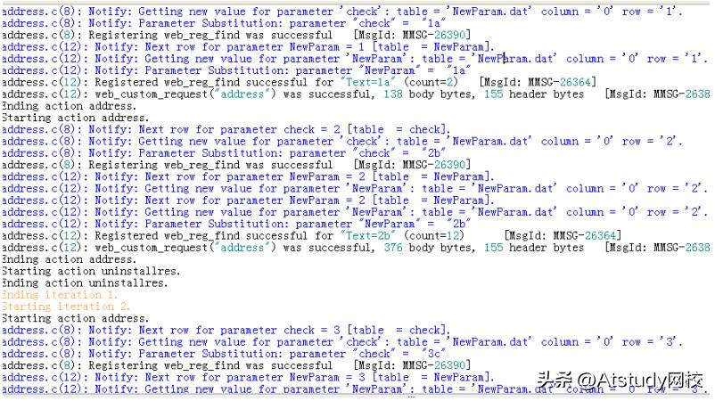Select the (count=12) value in the log

pos(433,235)
